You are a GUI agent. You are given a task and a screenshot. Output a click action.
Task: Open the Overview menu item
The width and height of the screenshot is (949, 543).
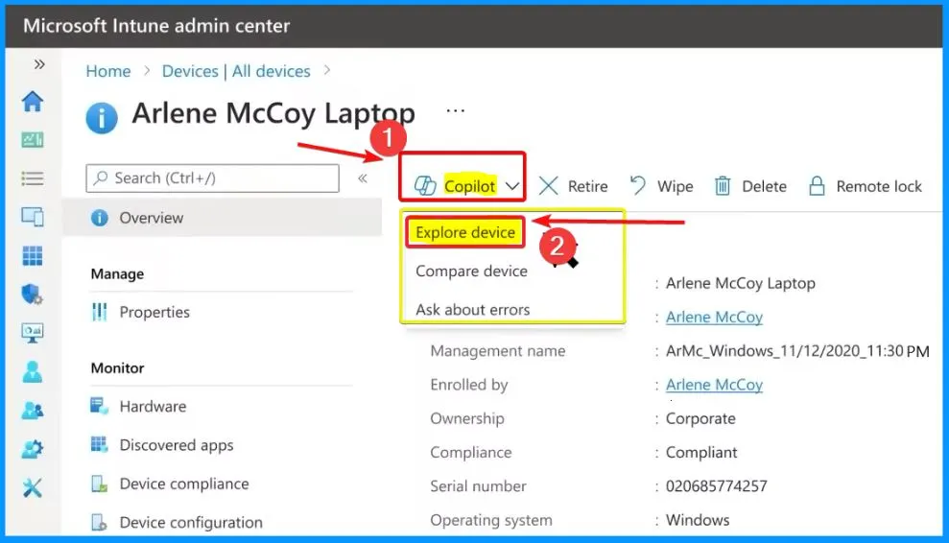click(x=222, y=218)
